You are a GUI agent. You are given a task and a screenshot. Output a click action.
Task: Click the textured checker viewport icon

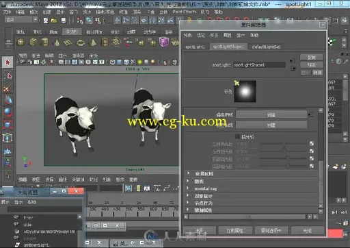pos(133,62)
